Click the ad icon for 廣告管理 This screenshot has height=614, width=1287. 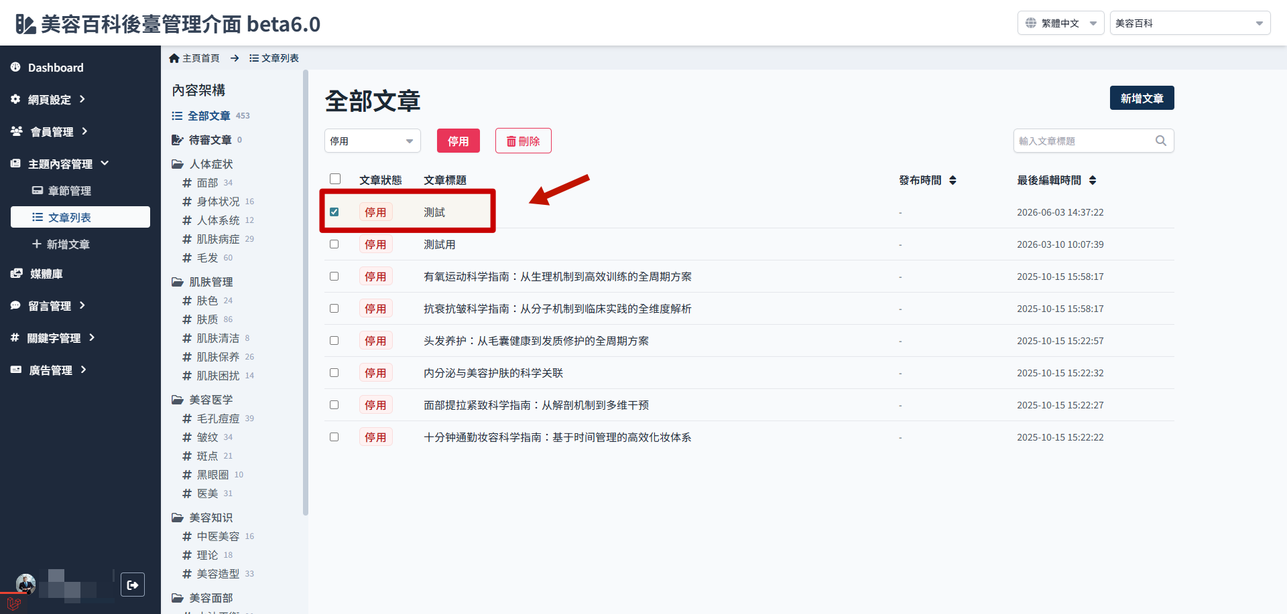click(16, 370)
